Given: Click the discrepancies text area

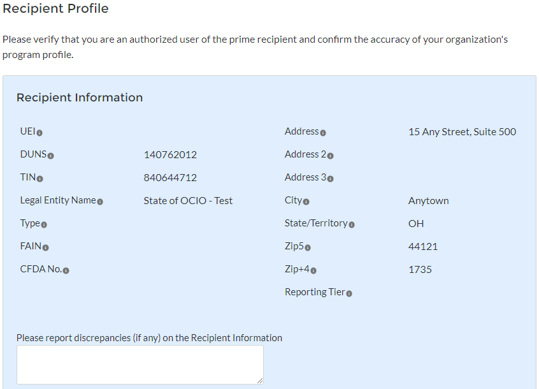Looking at the screenshot, I should point(140,365).
